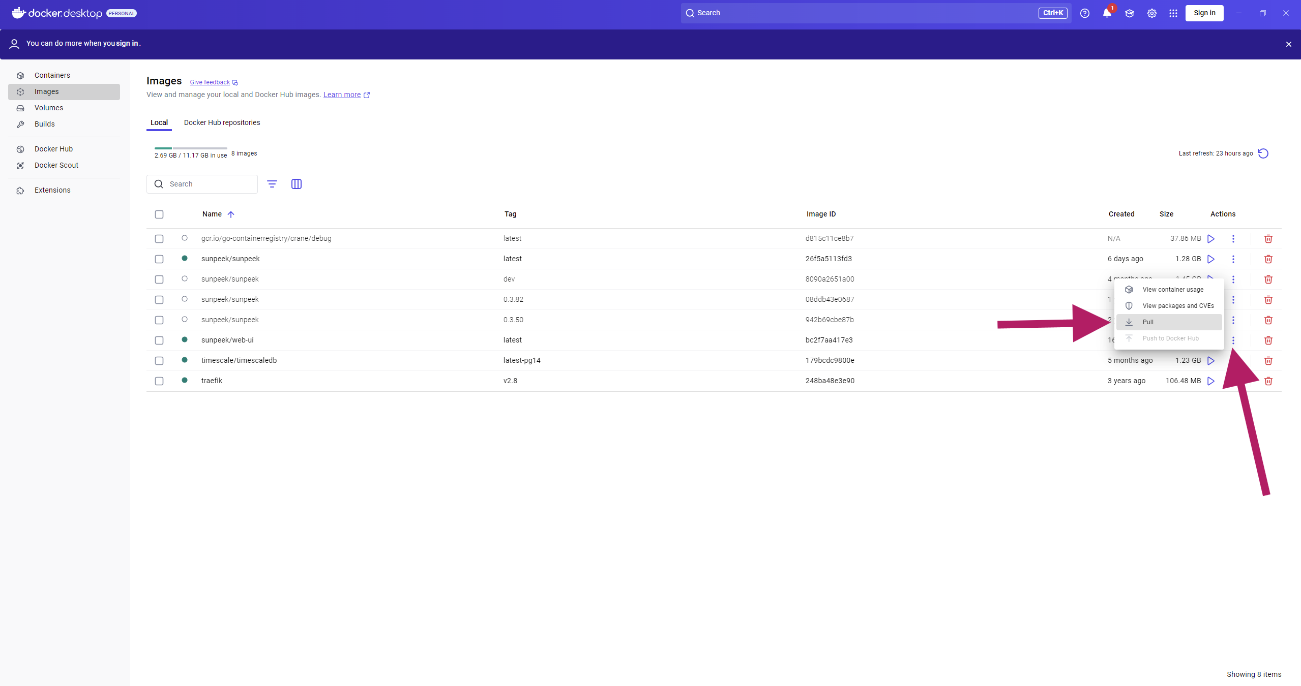This screenshot has width=1301, height=686.
Task: Expand the more options menu for crane/debug
Action: (1233, 239)
